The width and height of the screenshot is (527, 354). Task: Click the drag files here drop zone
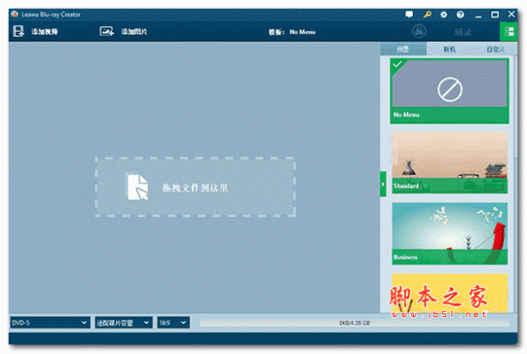tap(195, 187)
